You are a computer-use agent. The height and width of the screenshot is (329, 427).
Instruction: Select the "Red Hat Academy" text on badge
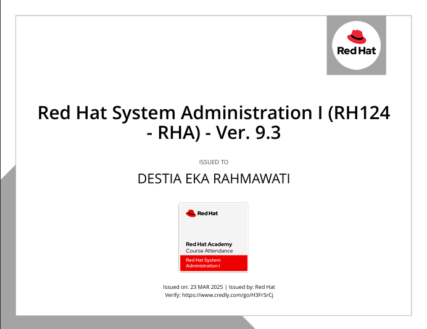209,244
